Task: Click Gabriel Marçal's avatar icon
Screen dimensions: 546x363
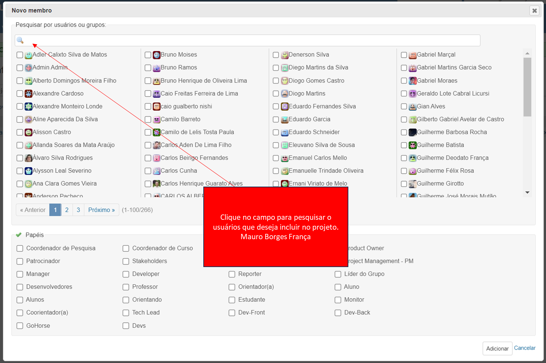Action: tap(413, 55)
